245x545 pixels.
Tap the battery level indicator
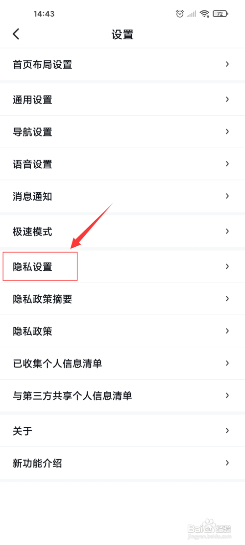tap(220, 14)
